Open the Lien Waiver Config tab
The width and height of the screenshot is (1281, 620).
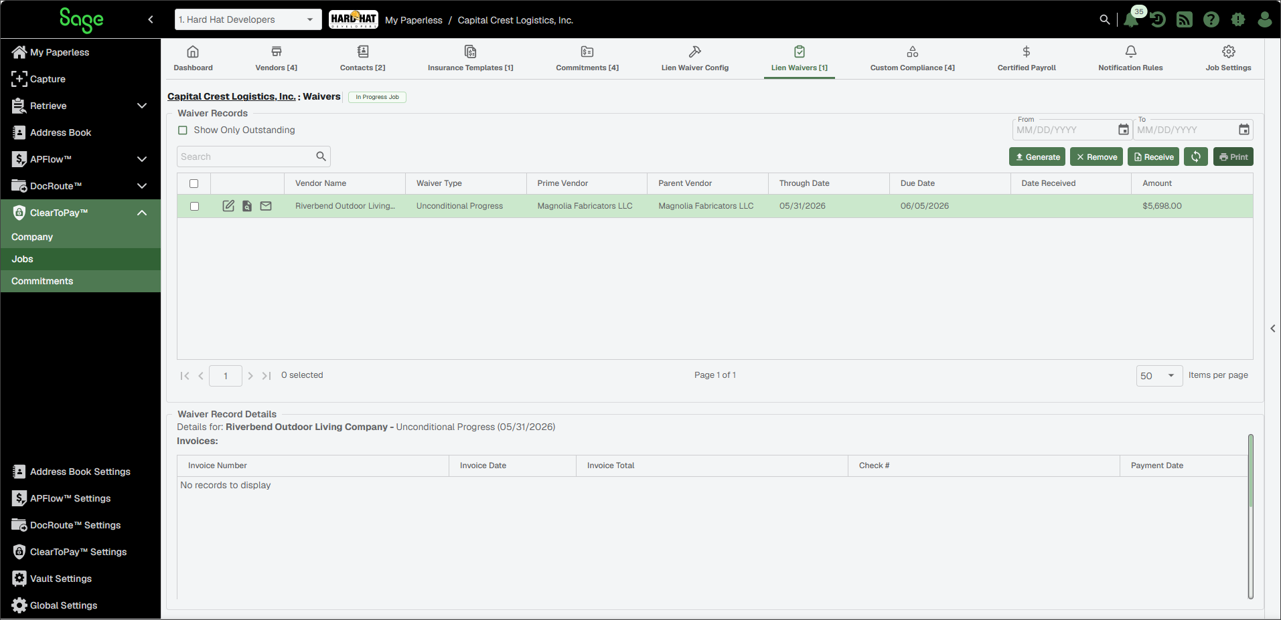tap(695, 59)
